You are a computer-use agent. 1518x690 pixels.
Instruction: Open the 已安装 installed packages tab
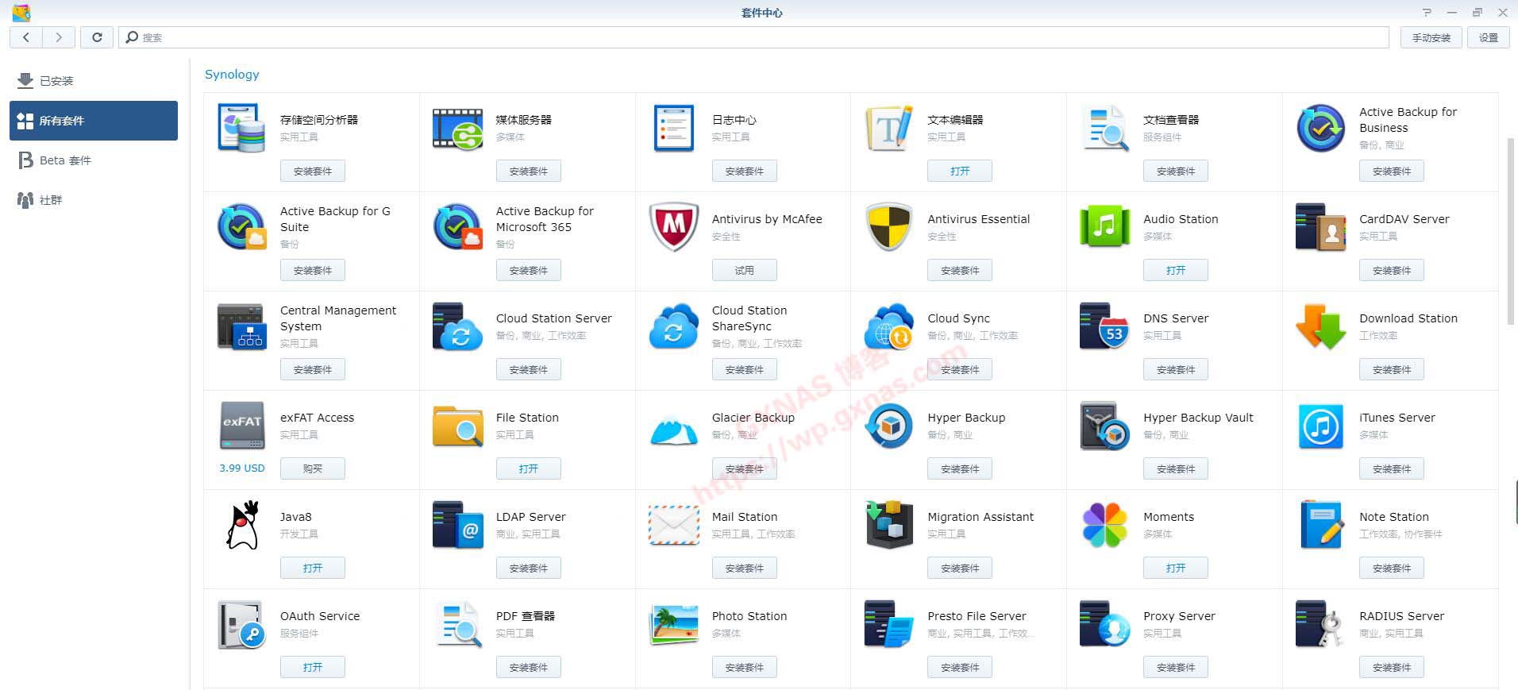pos(56,81)
